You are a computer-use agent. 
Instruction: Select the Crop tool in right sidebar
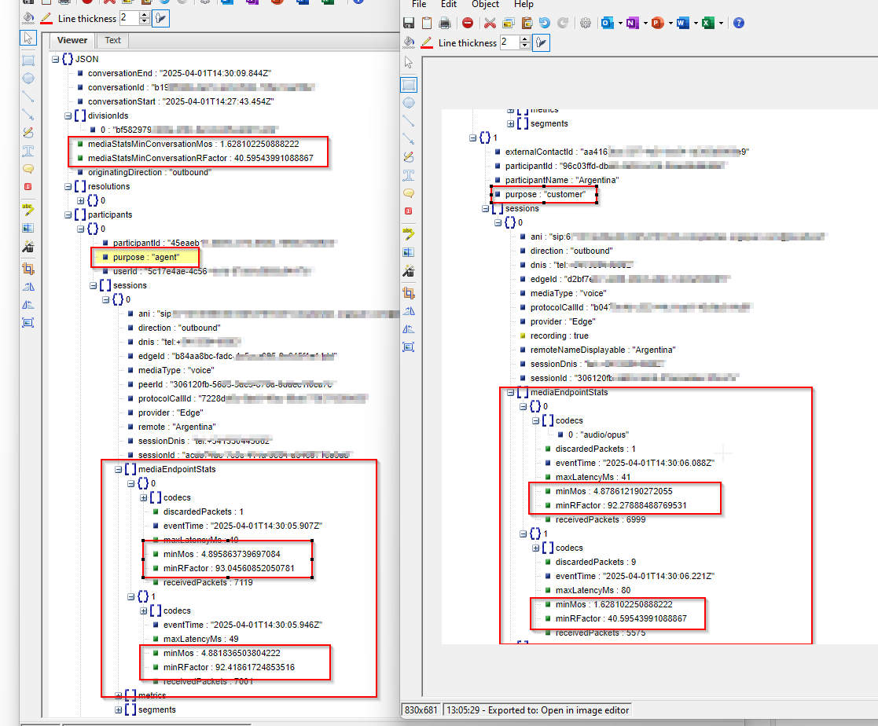coord(409,293)
